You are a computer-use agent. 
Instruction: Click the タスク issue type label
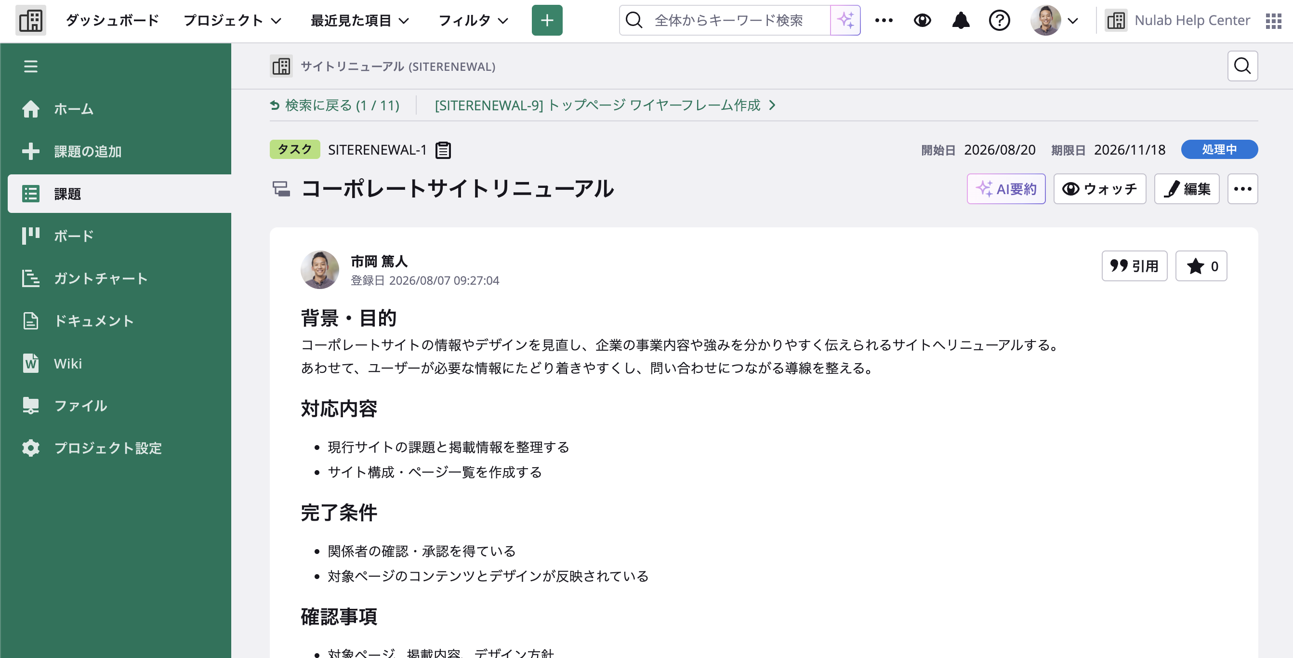point(295,149)
